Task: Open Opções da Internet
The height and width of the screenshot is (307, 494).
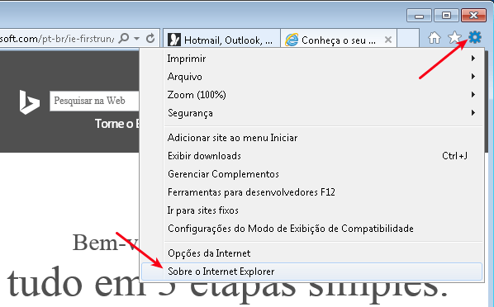Action: pyautogui.click(x=311, y=253)
